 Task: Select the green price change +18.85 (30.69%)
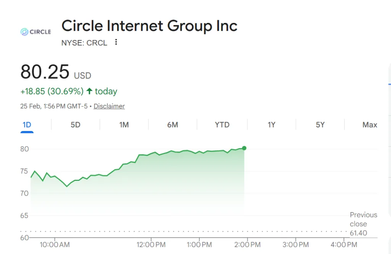click(52, 91)
